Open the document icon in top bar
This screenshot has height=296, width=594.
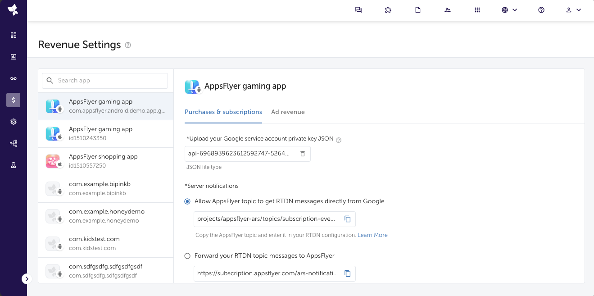[x=418, y=10]
